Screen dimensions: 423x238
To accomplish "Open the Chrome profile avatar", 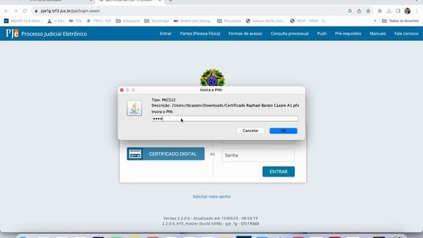I will pos(407,11).
